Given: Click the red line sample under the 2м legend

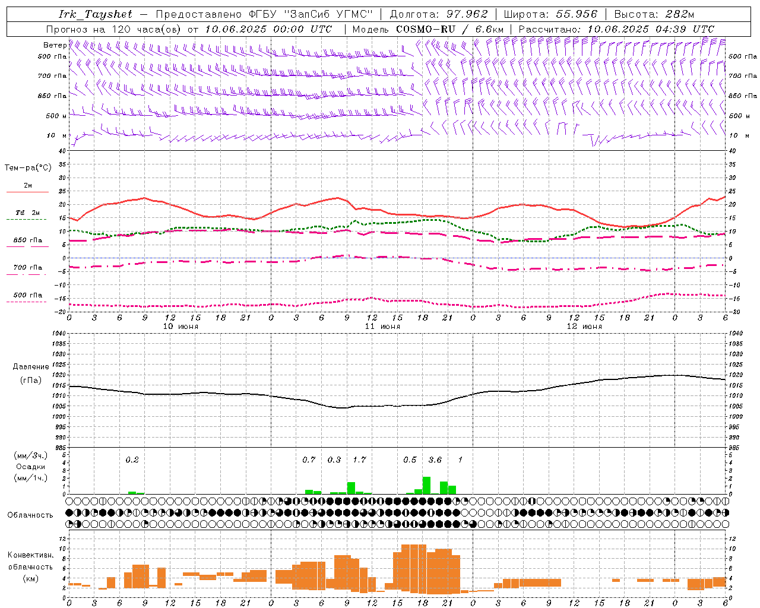Looking at the screenshot, I should [x=27, y=192].
